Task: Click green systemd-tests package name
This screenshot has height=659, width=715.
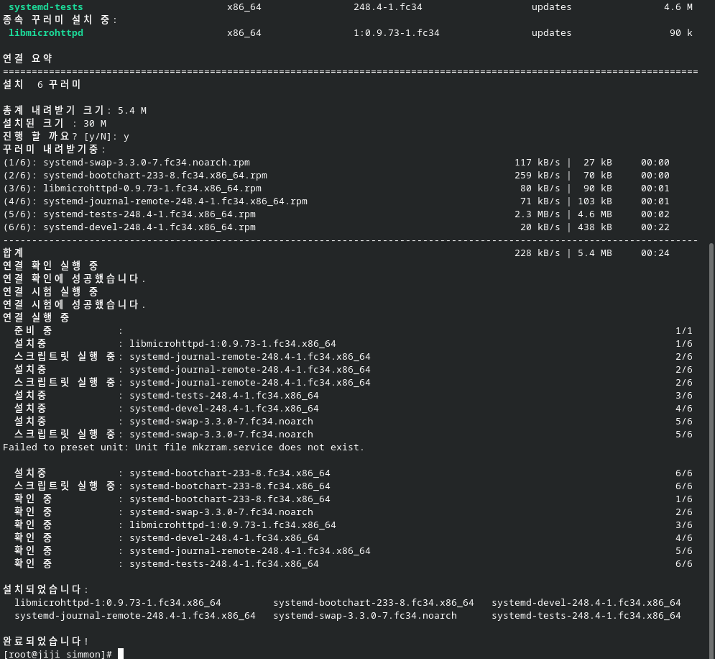Action: (x=45, y=7)
